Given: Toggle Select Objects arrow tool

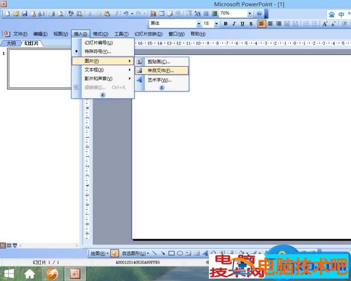Looking at the screenshot, I should coord(114,253).
